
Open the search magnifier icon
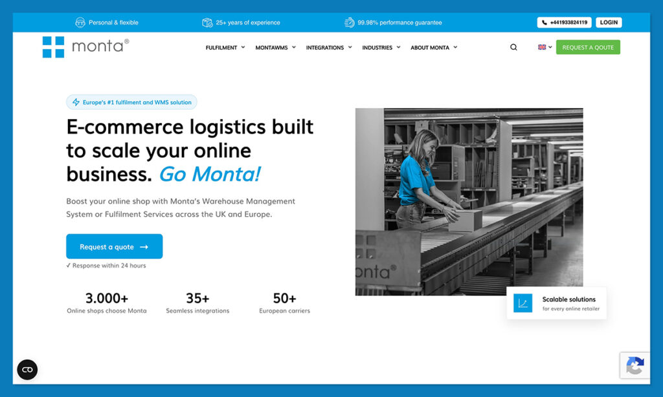[x=513, y=47]
